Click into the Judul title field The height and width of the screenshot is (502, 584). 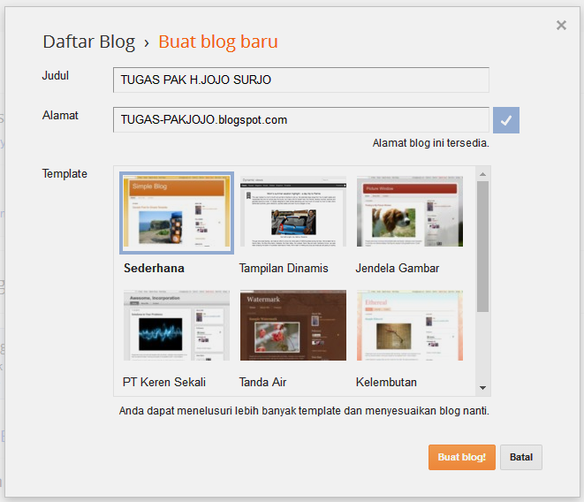pos(301,80)
